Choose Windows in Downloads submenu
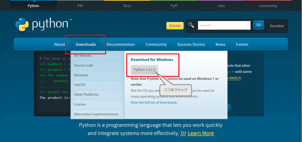302x142 pixels. point(97,75)
